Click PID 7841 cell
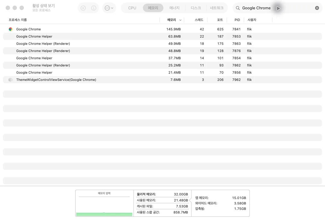This screenshot has width=325, height=221. pyautogui.click(x=236, y=29)
